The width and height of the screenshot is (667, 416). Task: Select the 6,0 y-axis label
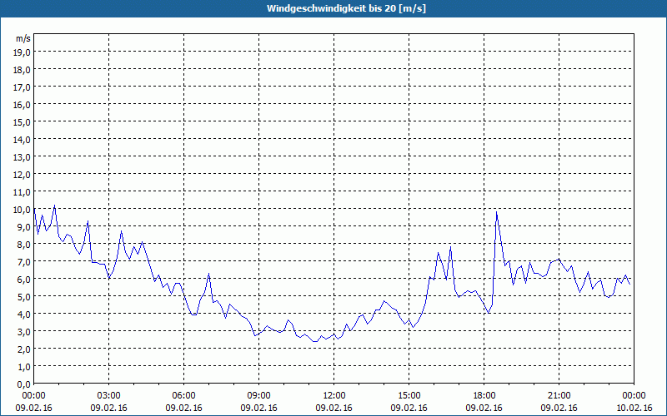[x=23, y=279]
